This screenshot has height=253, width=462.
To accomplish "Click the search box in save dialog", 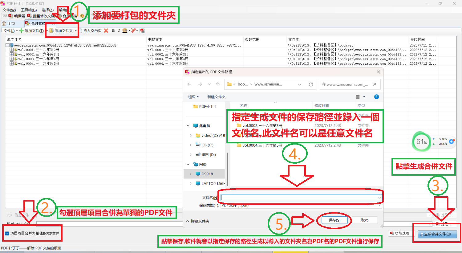I will pos(350,84).
